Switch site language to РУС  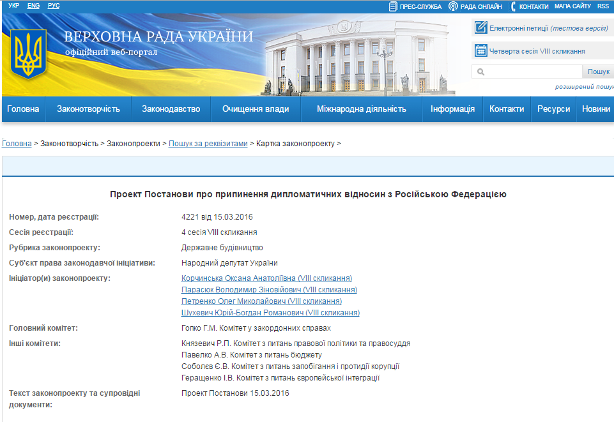[54, 6]
